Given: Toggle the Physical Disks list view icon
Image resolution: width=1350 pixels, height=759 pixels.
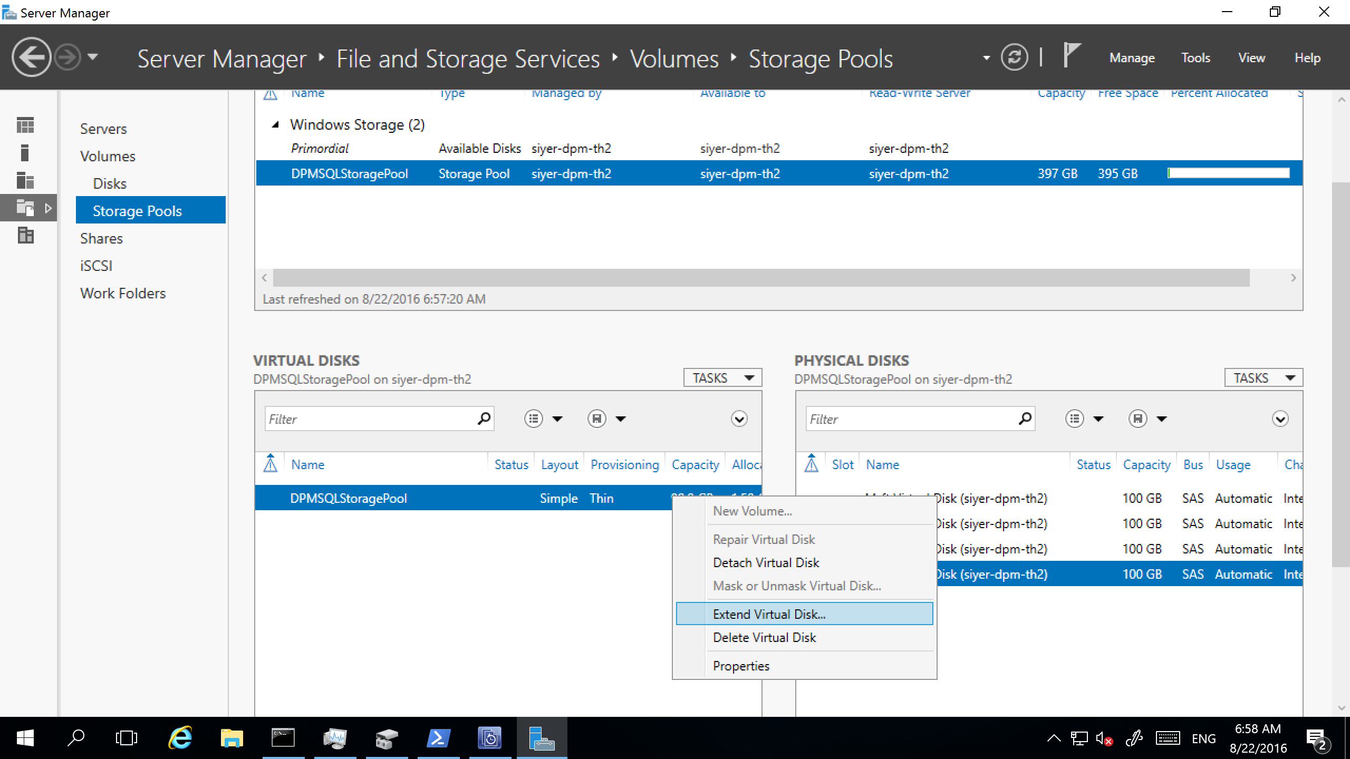Looking at the screenshot, I should coord(1078,419).
